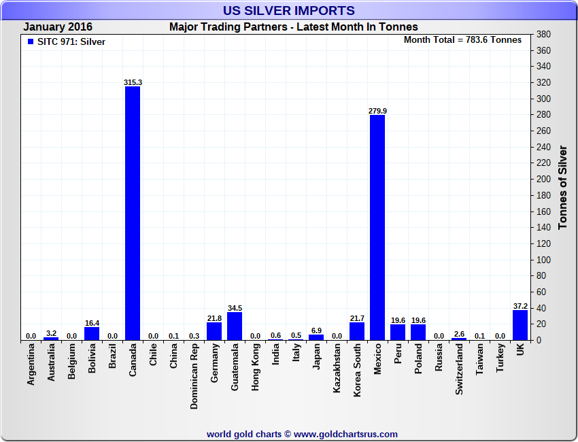Click the 'Australia' axis label

(x=51, y=362)
